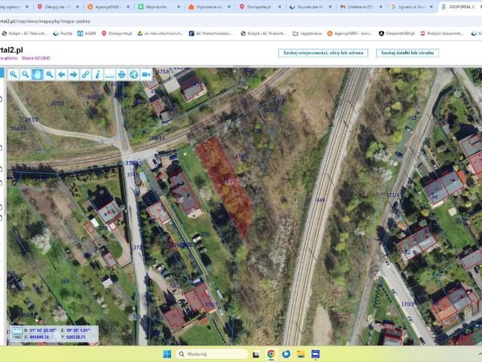Click the scale box showing 1092
The width and height of the screenshot is (482, 362).
[x=17, y=337]
